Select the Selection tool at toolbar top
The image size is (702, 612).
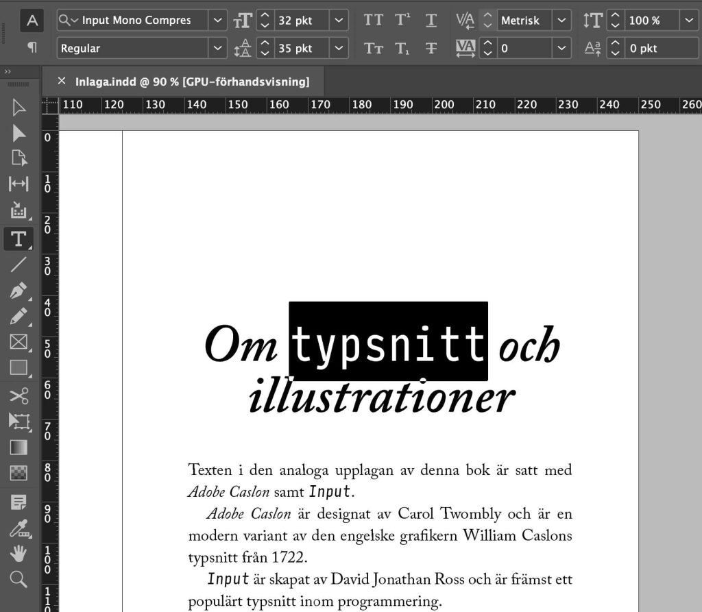(19, 108)
